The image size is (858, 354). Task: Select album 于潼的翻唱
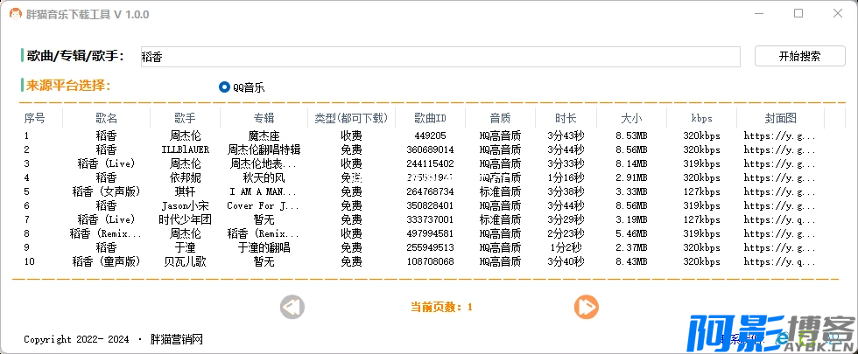[264, 248]
